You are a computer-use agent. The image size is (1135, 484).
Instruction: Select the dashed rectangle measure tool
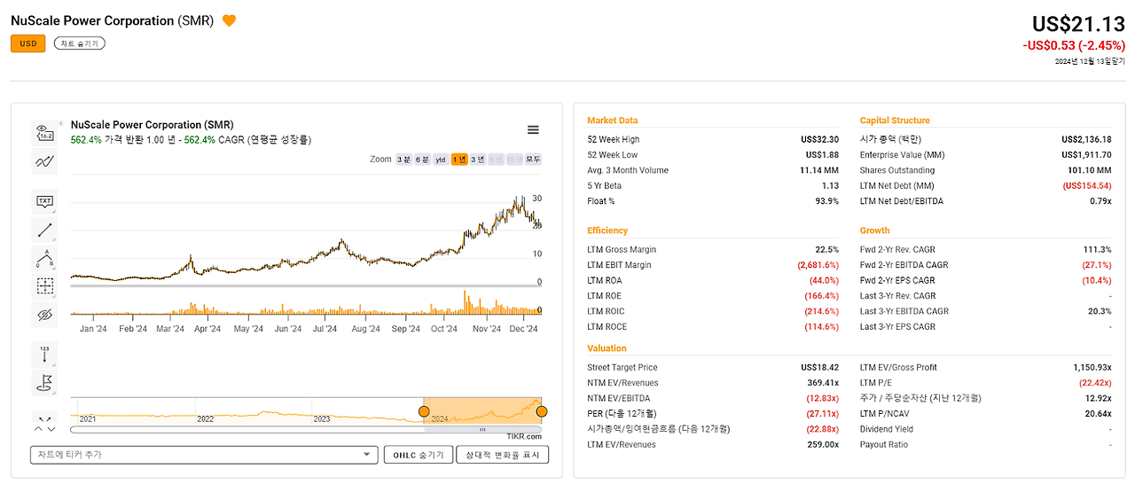[x=44, y=285]
